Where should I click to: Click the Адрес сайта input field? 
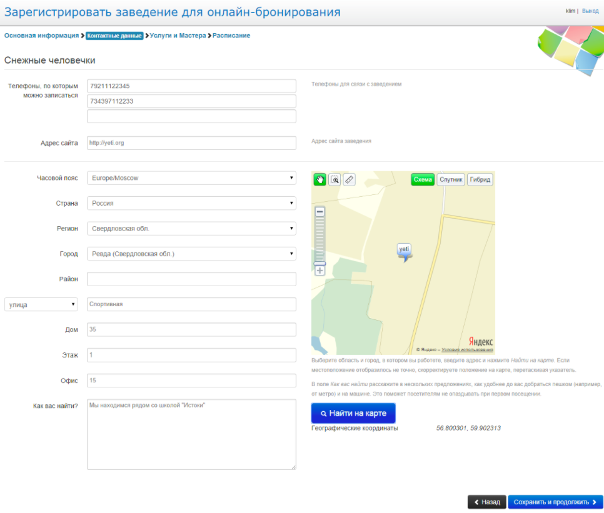pos(191,143)
